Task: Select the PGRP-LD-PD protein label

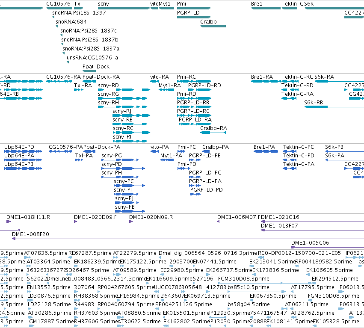Action: point(207,190)
